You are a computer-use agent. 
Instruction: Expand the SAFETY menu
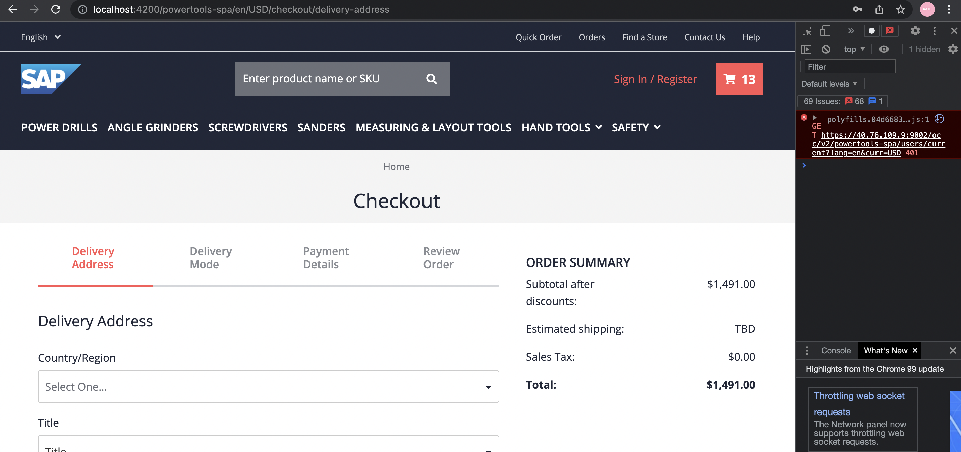(x=636, y=128)
